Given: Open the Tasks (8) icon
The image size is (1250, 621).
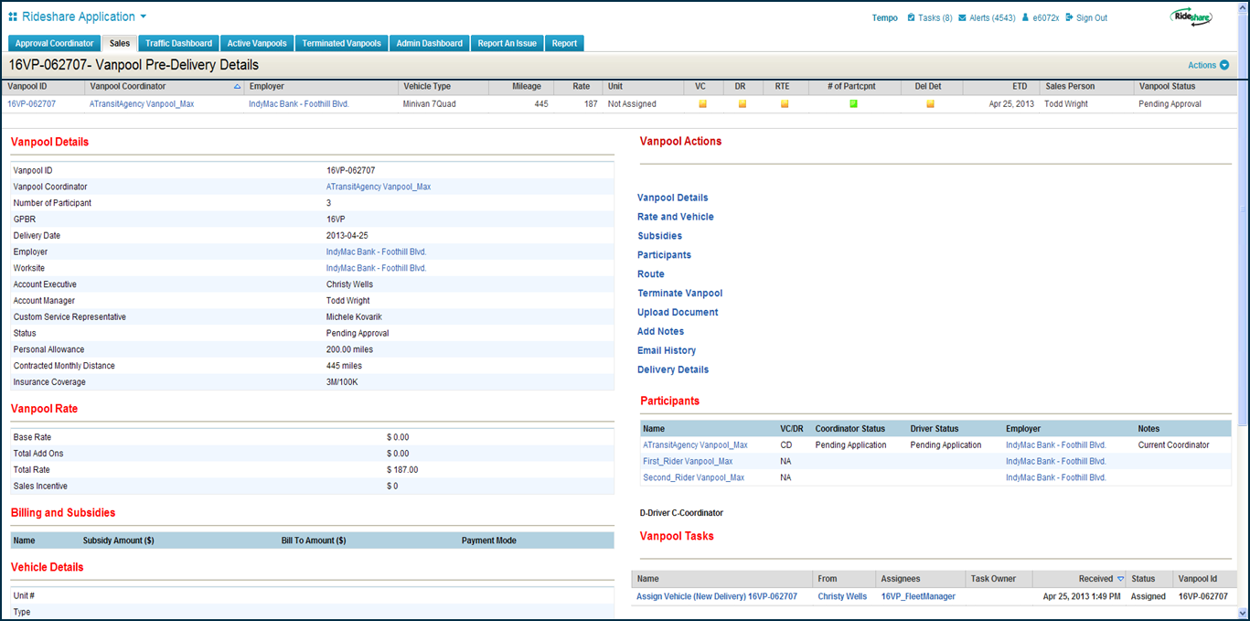Looking at the screenshot, I should pos(929,16).
